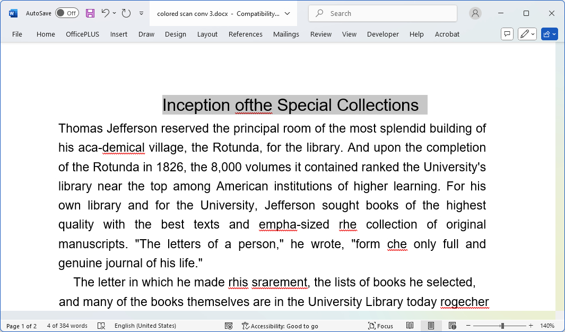The width and height of the screenshot is (565, 332).
Task: Enable Focus mode from status bar
Action: point(381,326)
